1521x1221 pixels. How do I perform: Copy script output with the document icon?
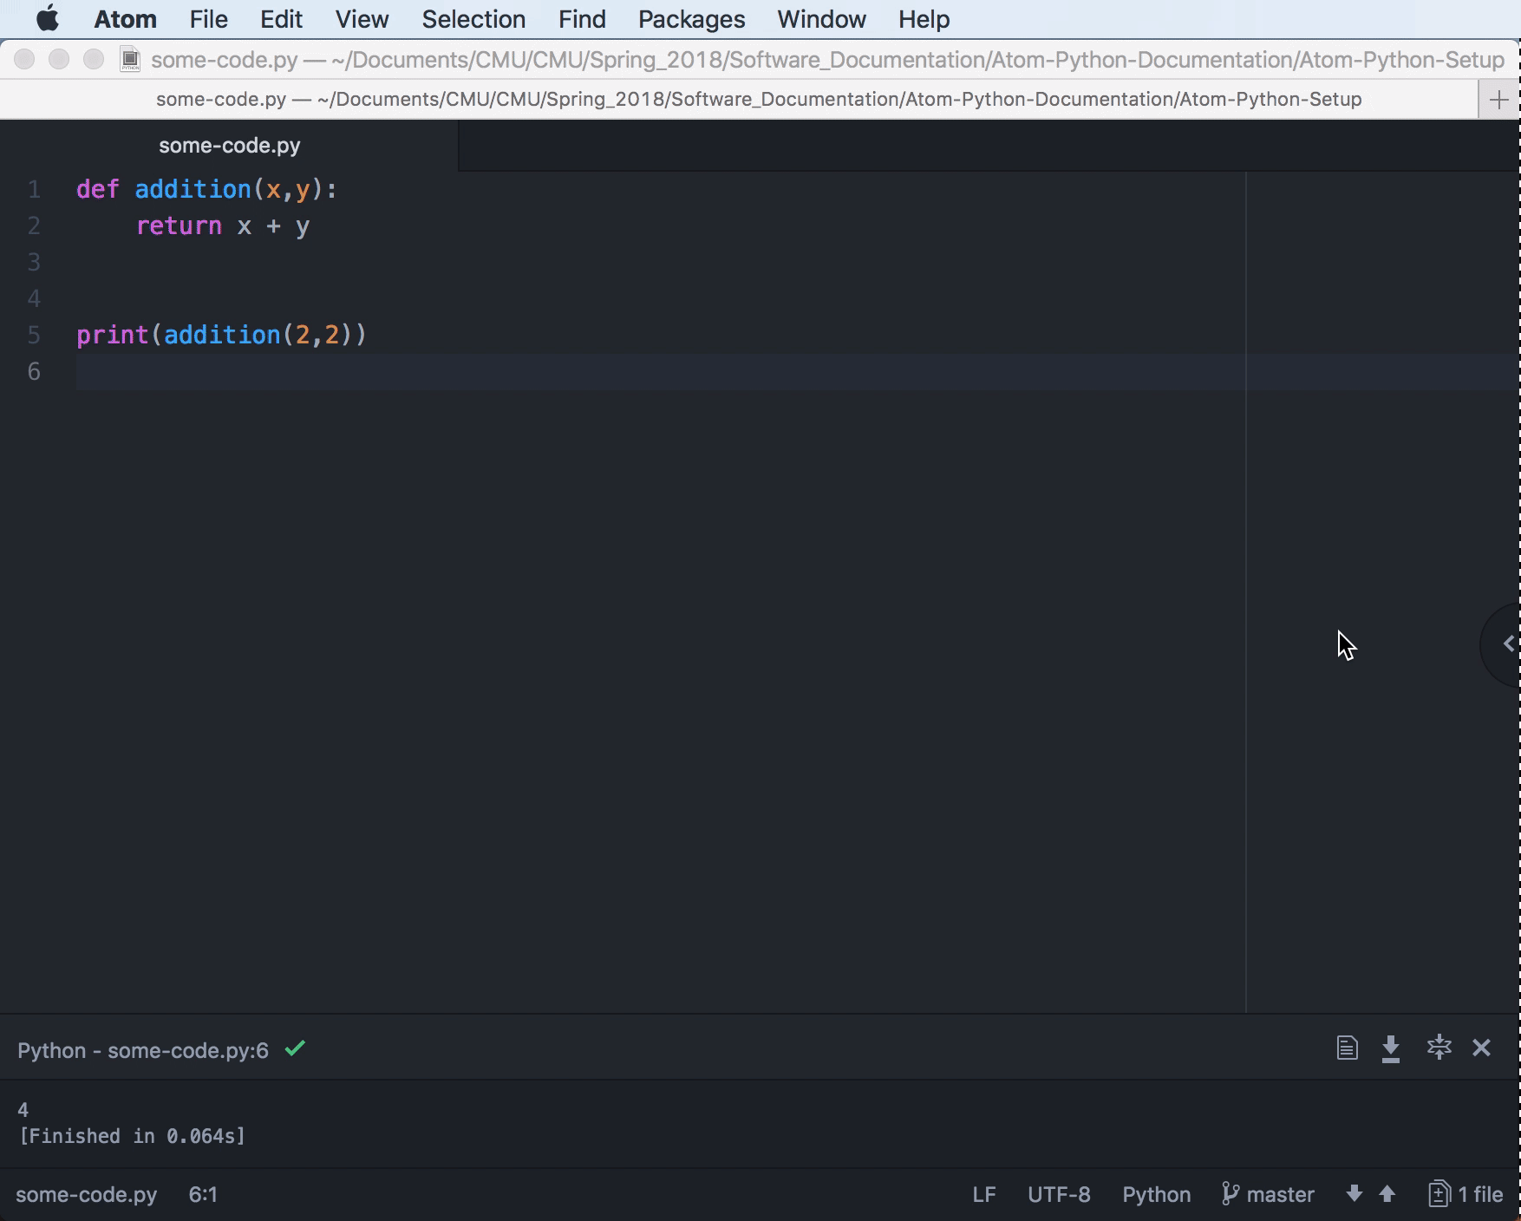1347,1048
